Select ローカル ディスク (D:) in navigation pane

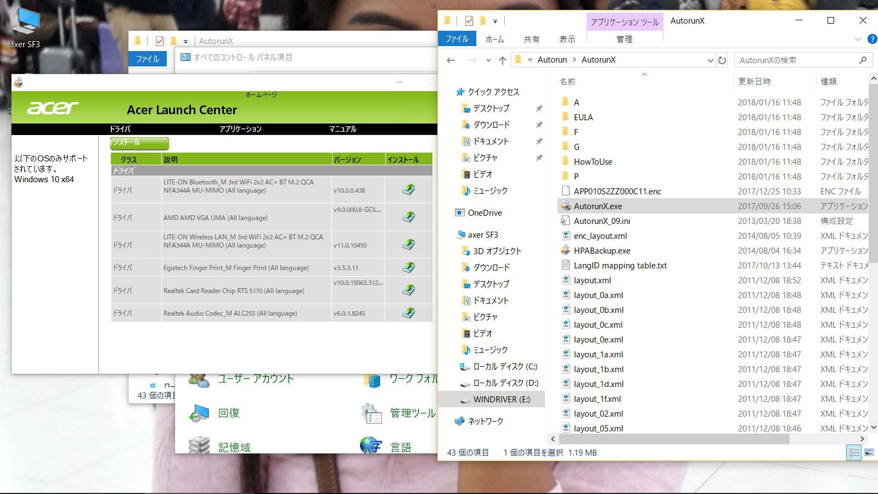coord(498,383)
